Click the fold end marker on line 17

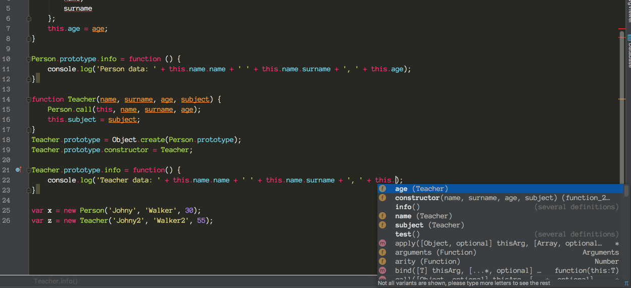coord(29,130)
